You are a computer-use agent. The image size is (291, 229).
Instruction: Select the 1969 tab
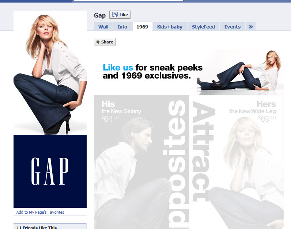(142, 27)
